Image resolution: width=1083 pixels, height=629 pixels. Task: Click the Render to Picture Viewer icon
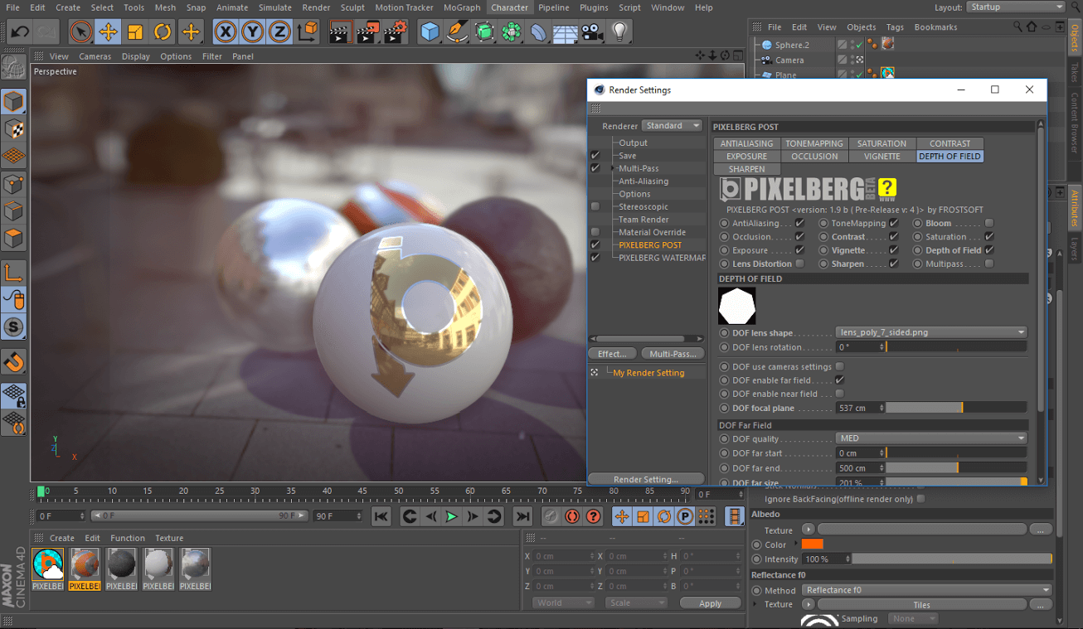point(367,32)
